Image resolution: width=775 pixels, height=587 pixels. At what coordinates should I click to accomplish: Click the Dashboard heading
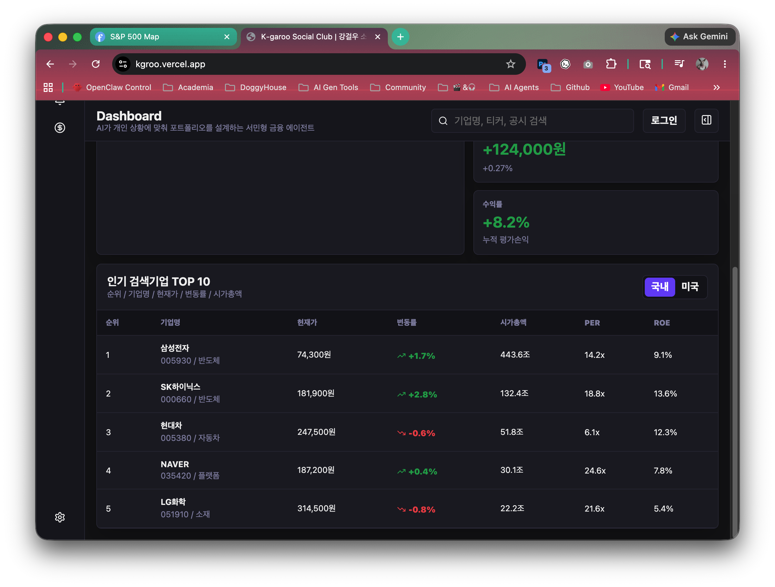(x=129, y=116)
